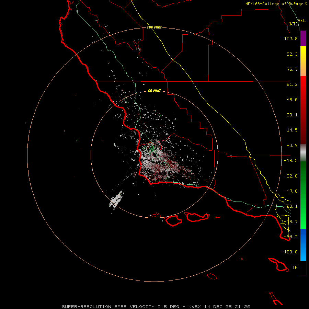
Task: Click the 30.1 velocity scale value
Action: click(x=292, y=115)
